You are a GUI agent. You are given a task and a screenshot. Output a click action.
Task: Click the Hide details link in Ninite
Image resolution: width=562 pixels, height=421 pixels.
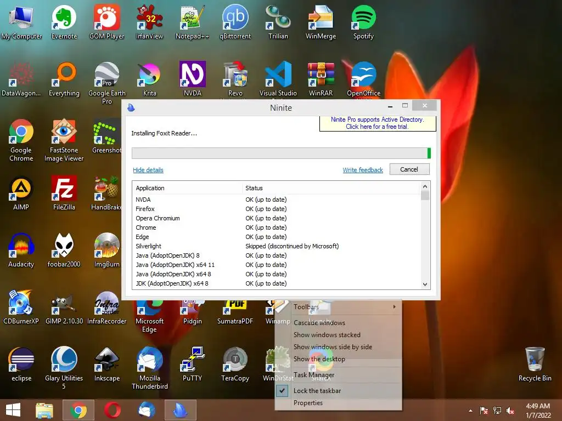[x=148, y=170]
